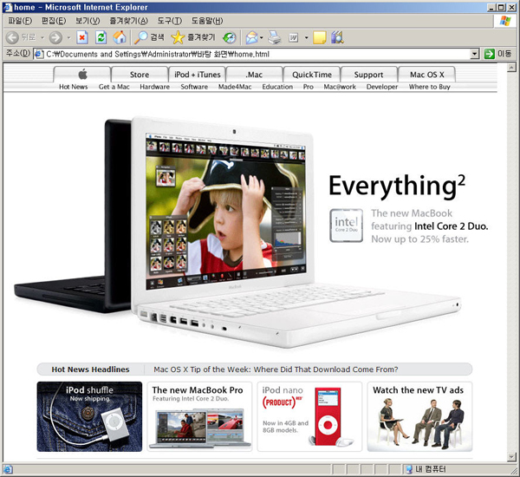Click the Forward arrow toolbar icon
This screenshot has width=520, height=477.
click(x=55, y=37)
